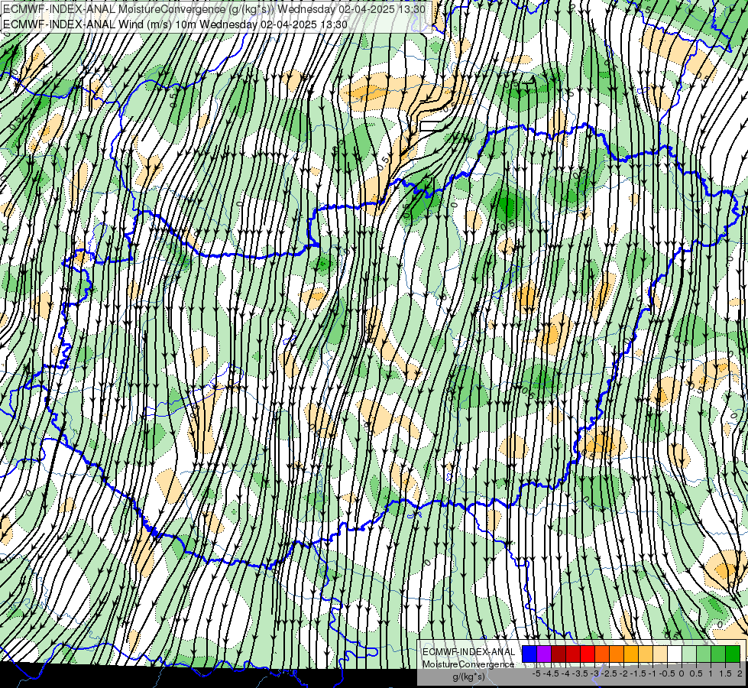Select the light green swatch between 0.5 and 1
748x688 pixels.
pos(704,654)
